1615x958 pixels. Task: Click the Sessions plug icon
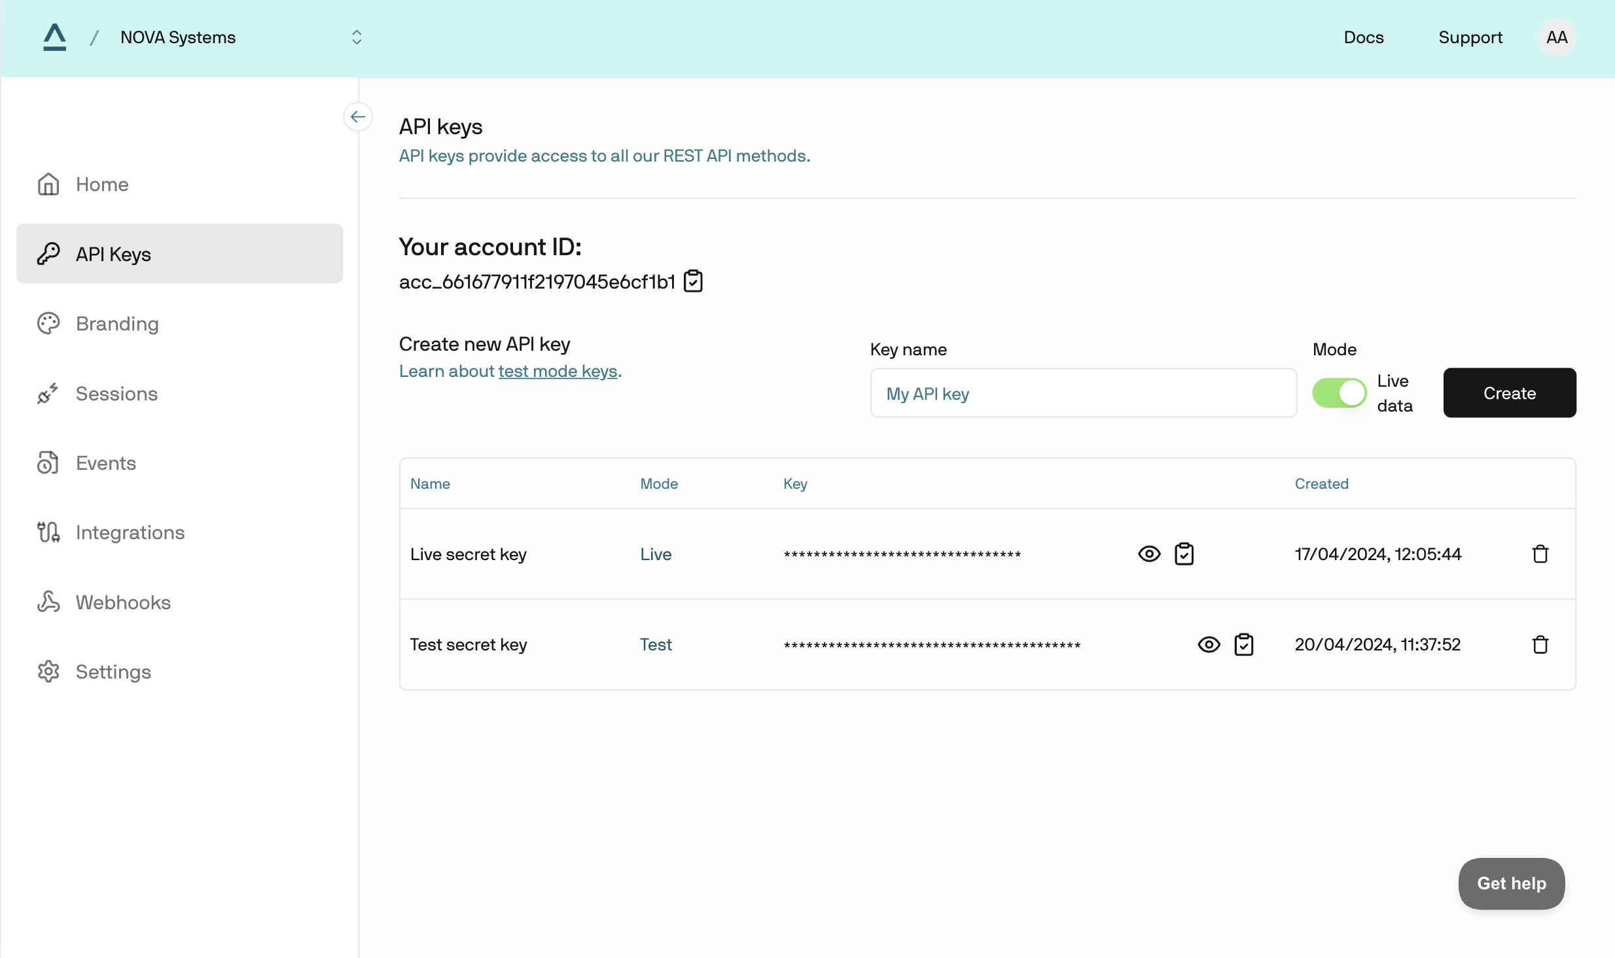(48, 393)
